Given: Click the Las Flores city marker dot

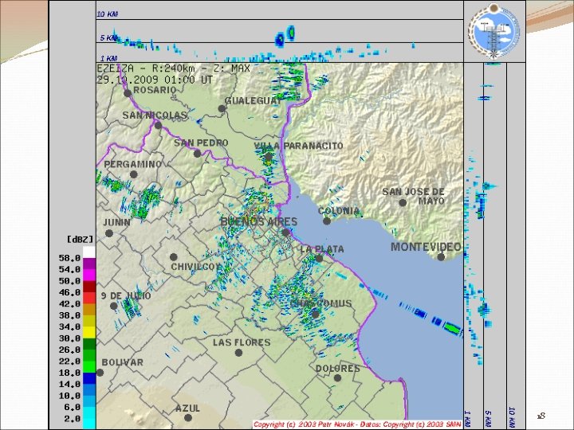Looking at the screenshot, I should pos(238,353).
